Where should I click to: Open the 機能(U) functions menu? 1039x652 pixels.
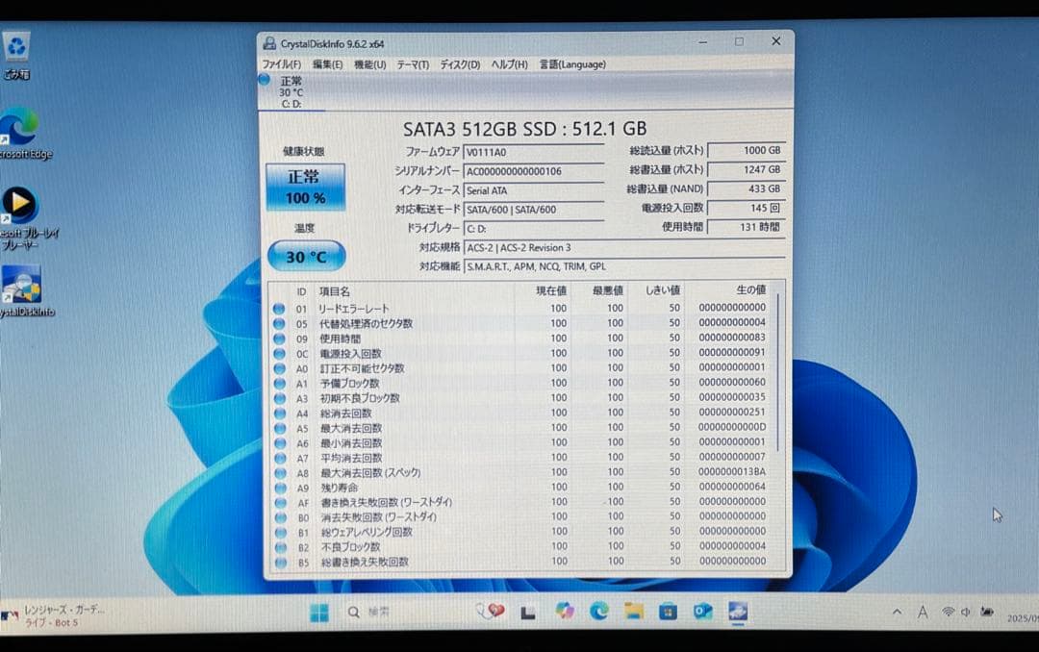[x=370, y=64]
